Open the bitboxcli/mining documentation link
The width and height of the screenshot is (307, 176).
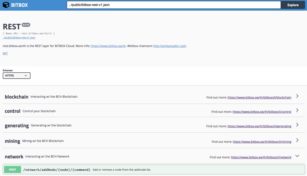click(x=262, y=142)
